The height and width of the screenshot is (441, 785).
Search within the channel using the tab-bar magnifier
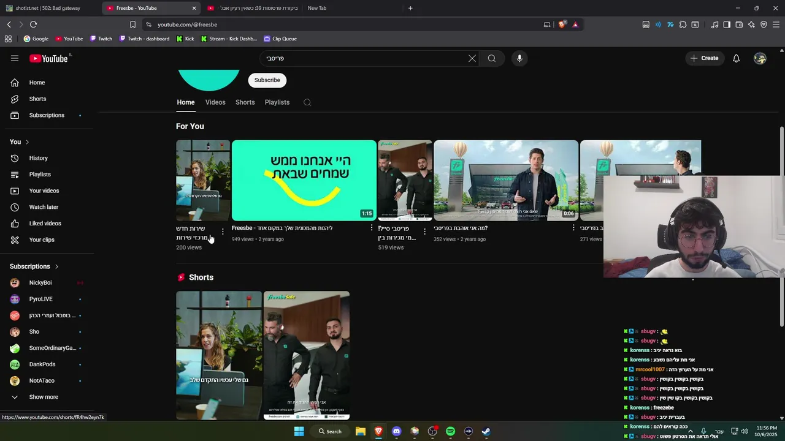[307, 102]
